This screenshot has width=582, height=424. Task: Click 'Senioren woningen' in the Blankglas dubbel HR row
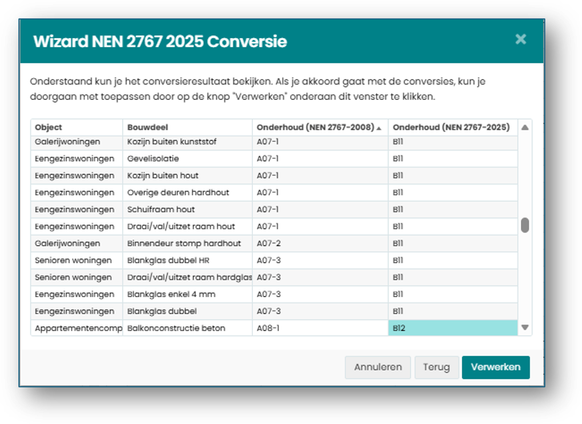click(x=77, y=261)
